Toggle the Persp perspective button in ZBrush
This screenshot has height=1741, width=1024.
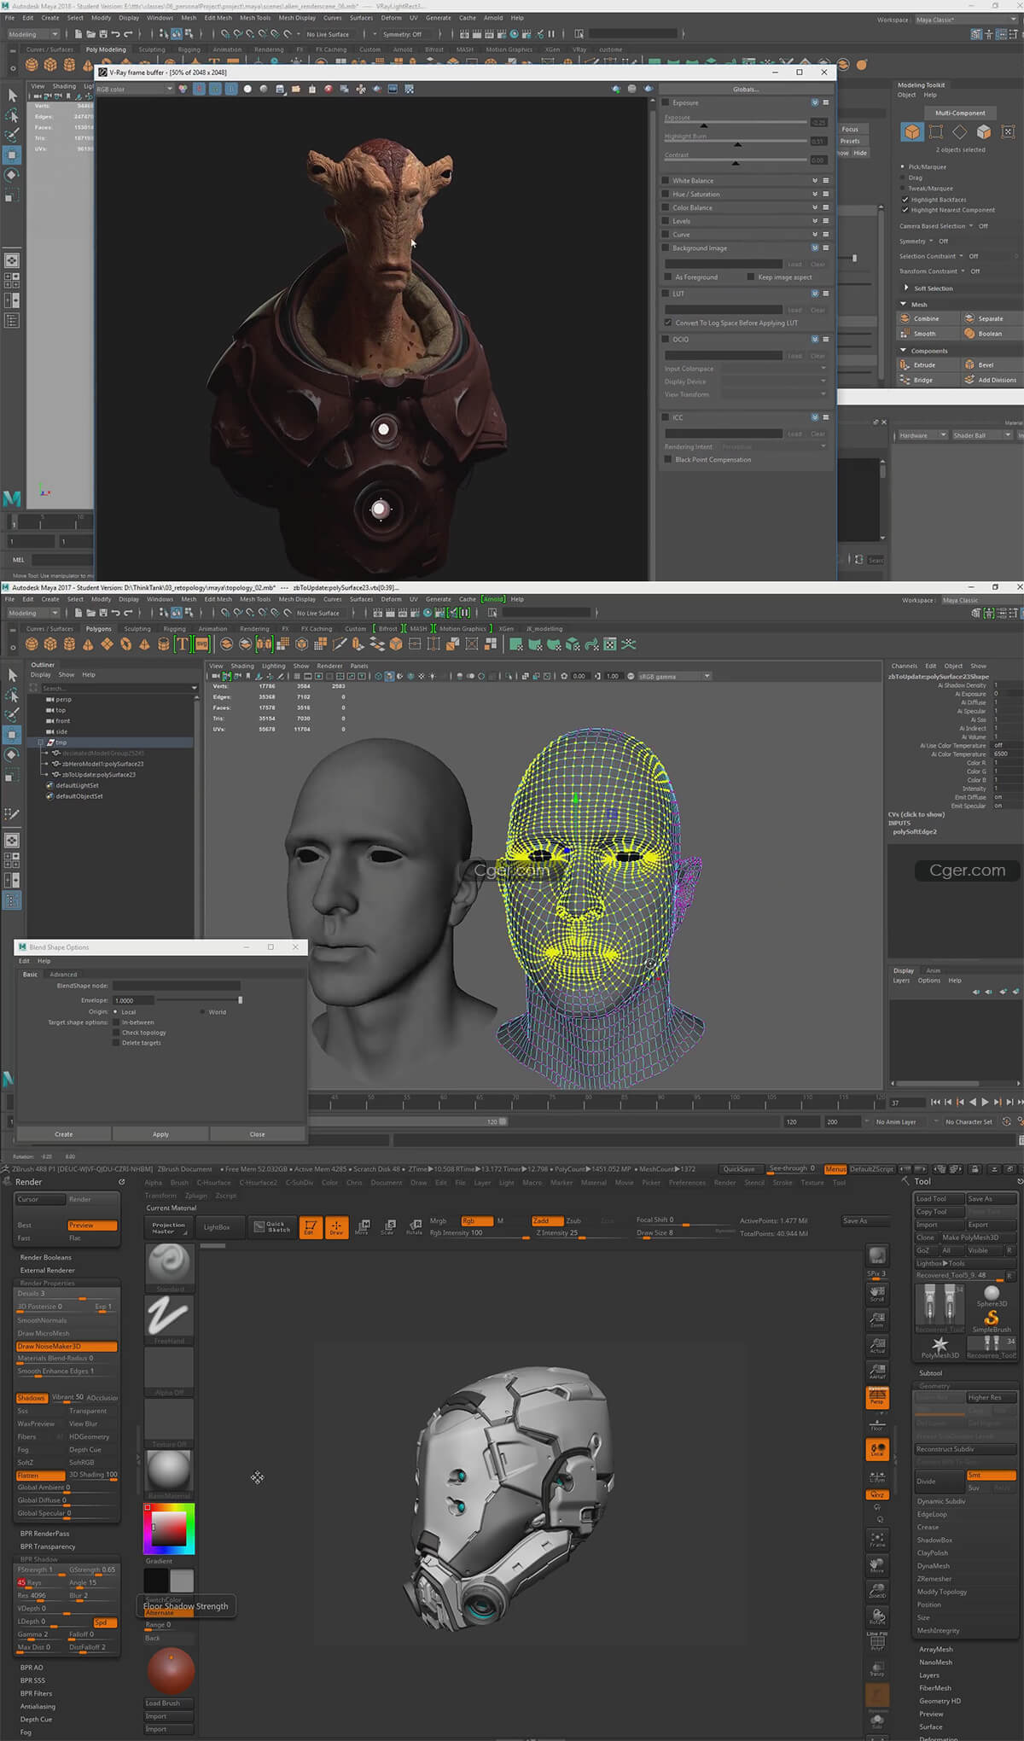[877, 1396]
